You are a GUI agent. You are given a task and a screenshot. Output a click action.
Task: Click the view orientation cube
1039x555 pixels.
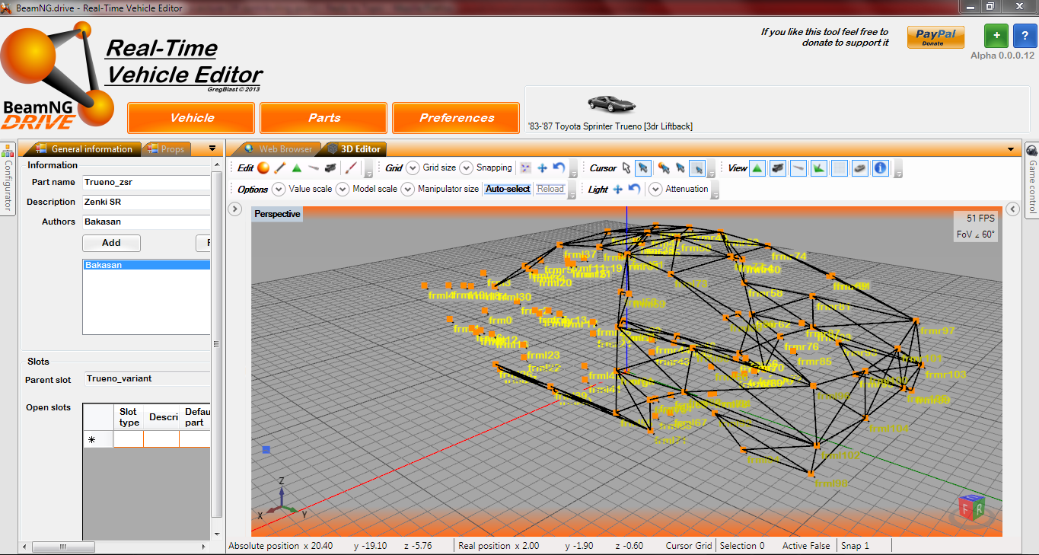tap(971, 508)
